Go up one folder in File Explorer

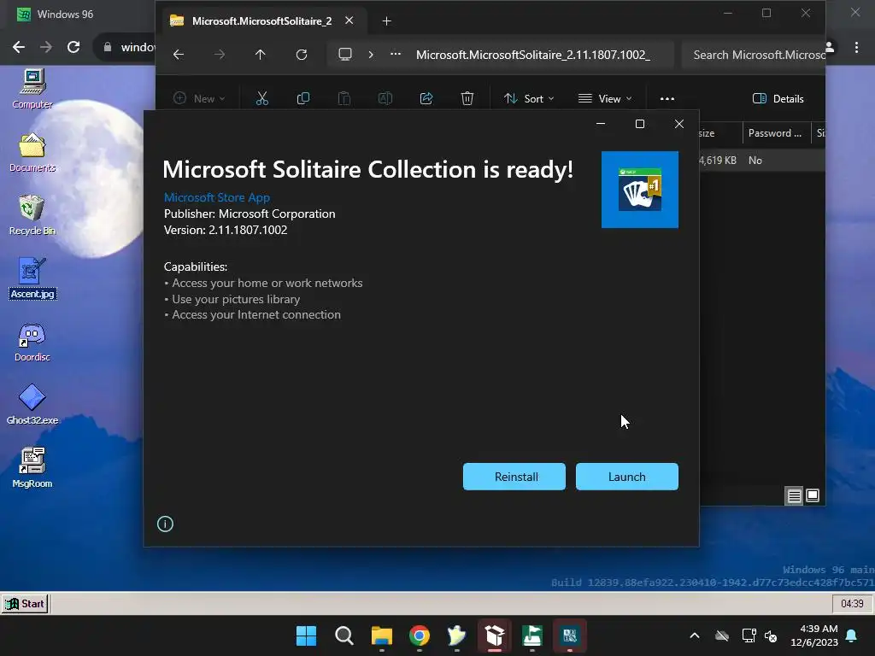[x=261, y=55]
